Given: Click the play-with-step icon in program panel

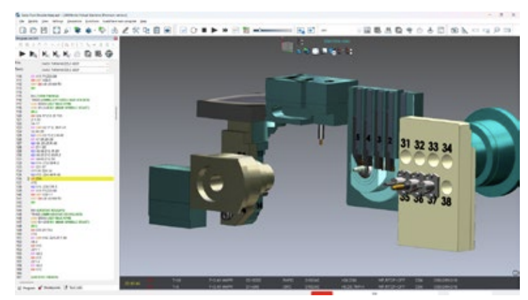Looking at the screenshot, I should pos(33,54).
